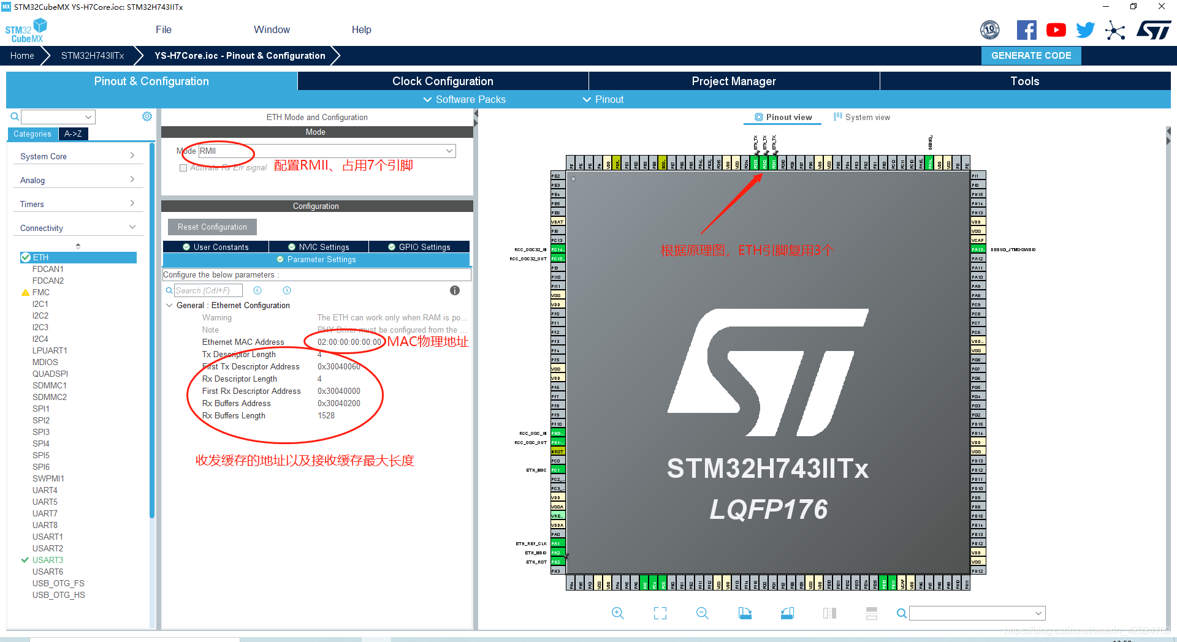The image size is (1177, 642).
Task: Click the ETH enabled checkmark icon
Action: click(x=26, y=257)
